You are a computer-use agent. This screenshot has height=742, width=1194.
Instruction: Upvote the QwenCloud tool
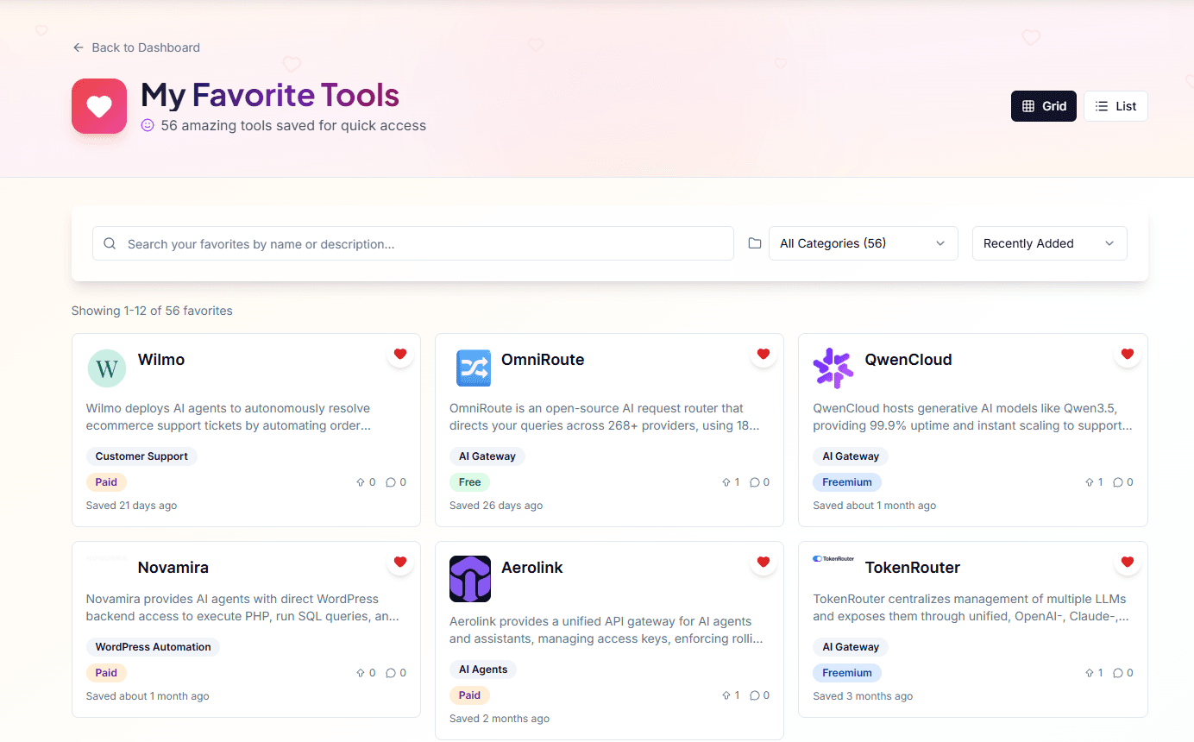1093,482
